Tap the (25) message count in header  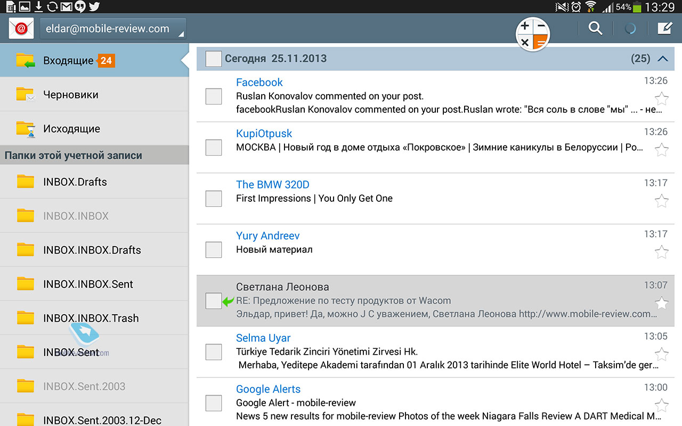(640, 59)
